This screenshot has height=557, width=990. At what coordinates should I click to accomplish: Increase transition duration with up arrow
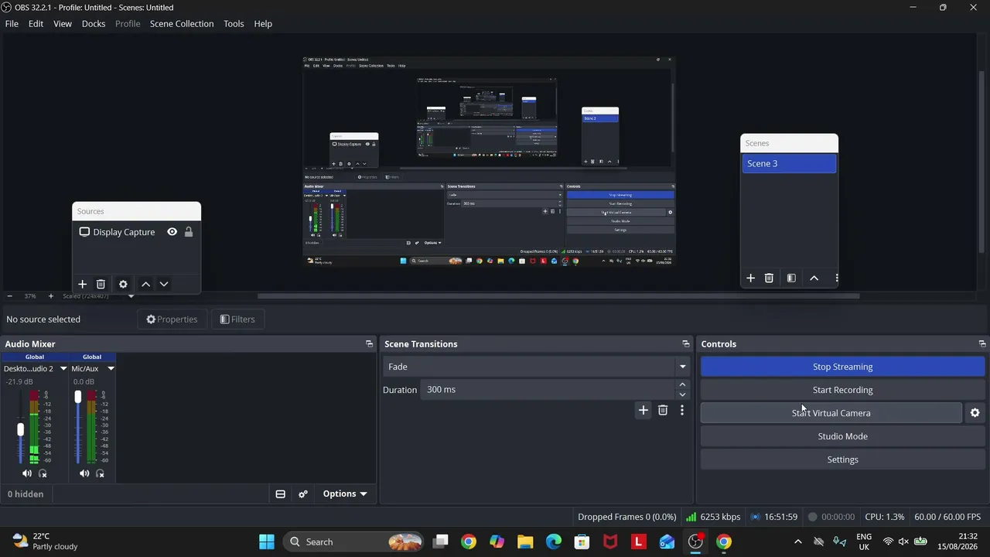click(x=682, y=384)
